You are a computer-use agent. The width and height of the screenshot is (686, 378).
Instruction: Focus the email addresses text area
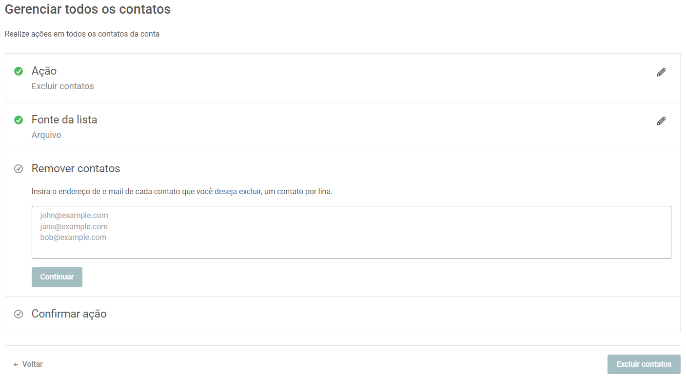pyautogui.click(x=351, y=232)
